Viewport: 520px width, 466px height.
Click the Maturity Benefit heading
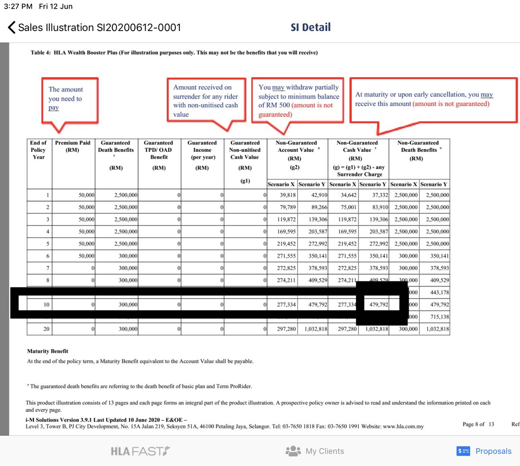48,351
